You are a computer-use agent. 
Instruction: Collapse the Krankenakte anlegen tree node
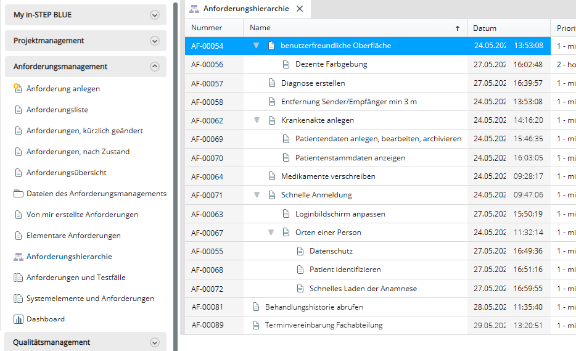257,120
